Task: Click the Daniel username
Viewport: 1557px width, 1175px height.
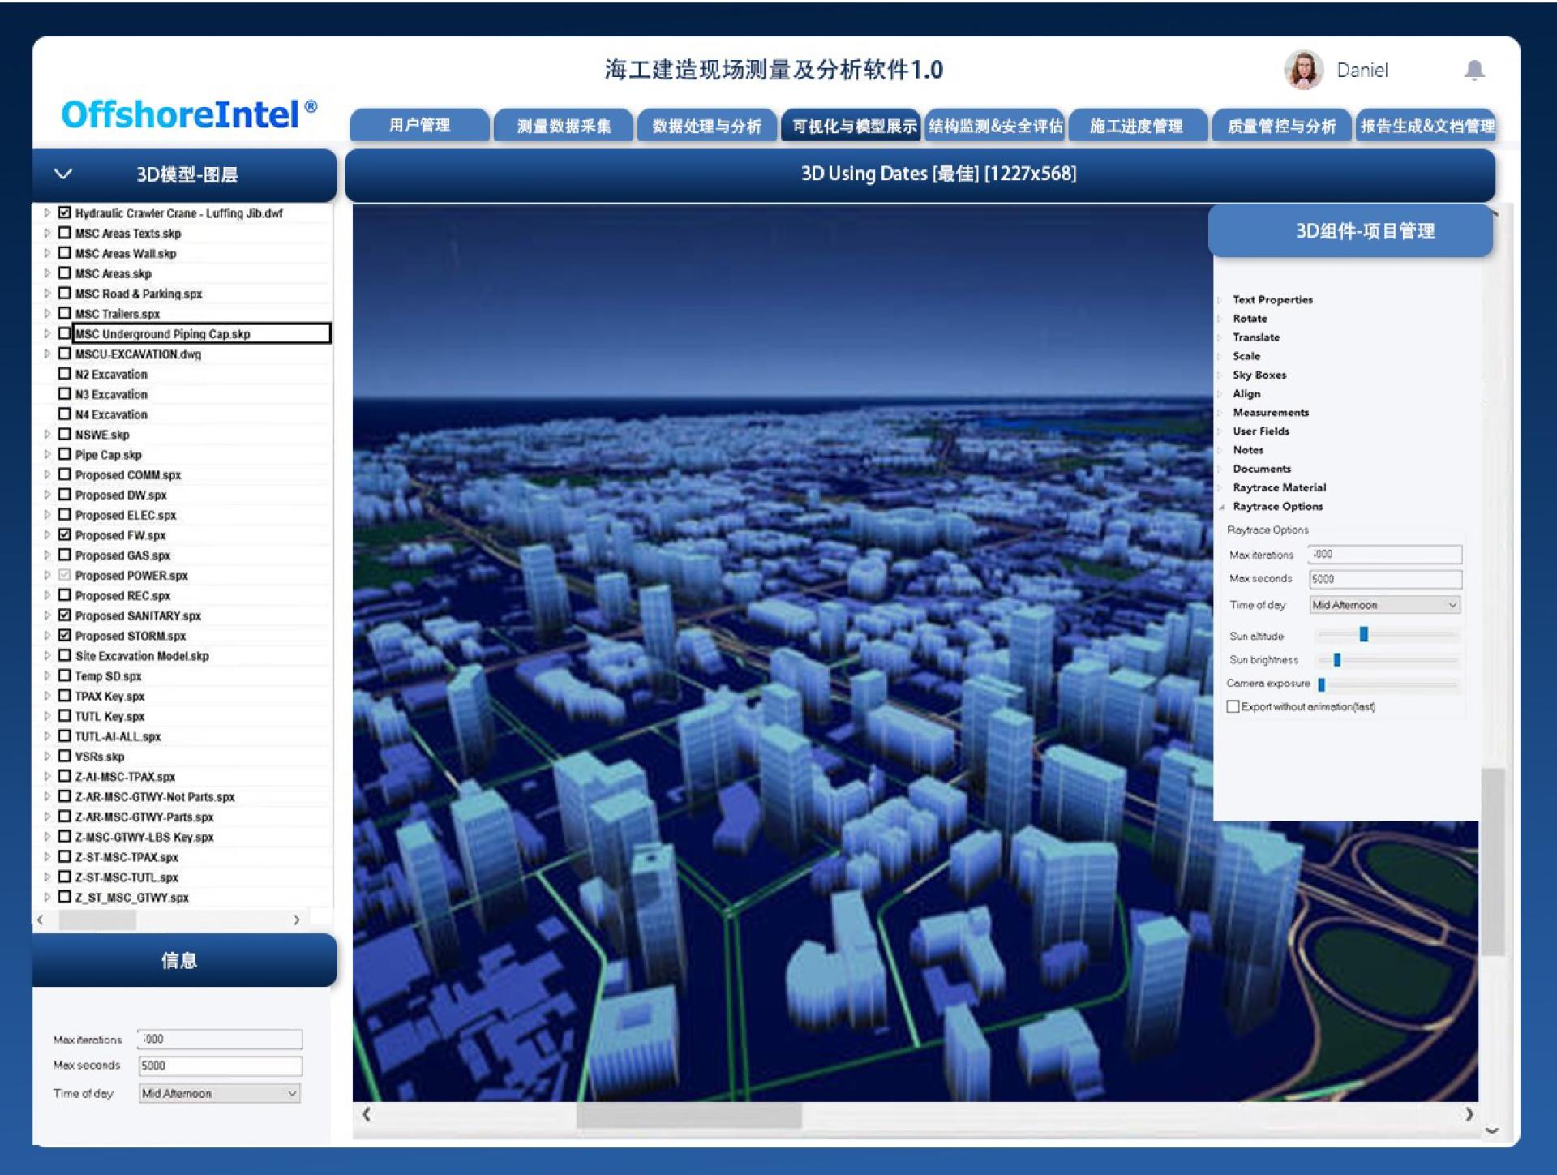Action: point(1362,71)
